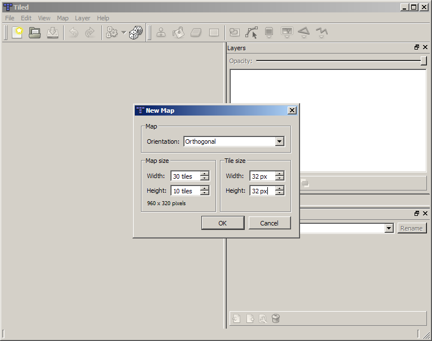Select the Bucket Fill tool
The image size is (432, 341).
pyautogui.click(x=178, y=33)
